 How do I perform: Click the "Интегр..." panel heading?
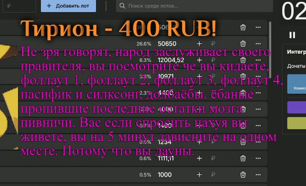point(296,52)
